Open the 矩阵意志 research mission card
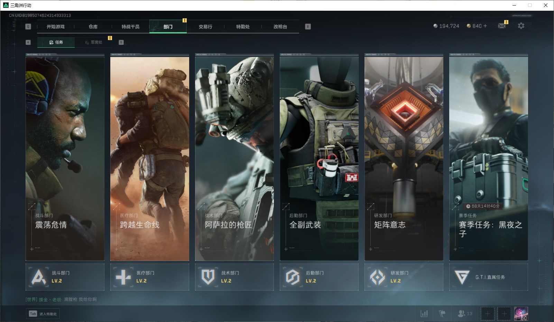The image size is (554, 322). [x=404, y=159]
